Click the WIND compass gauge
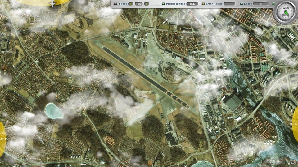Viewport: 298px width, 167px height. coord(286,12)
